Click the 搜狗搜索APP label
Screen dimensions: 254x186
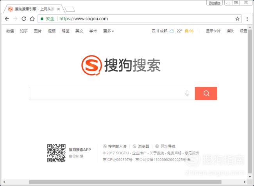(80, 150)
